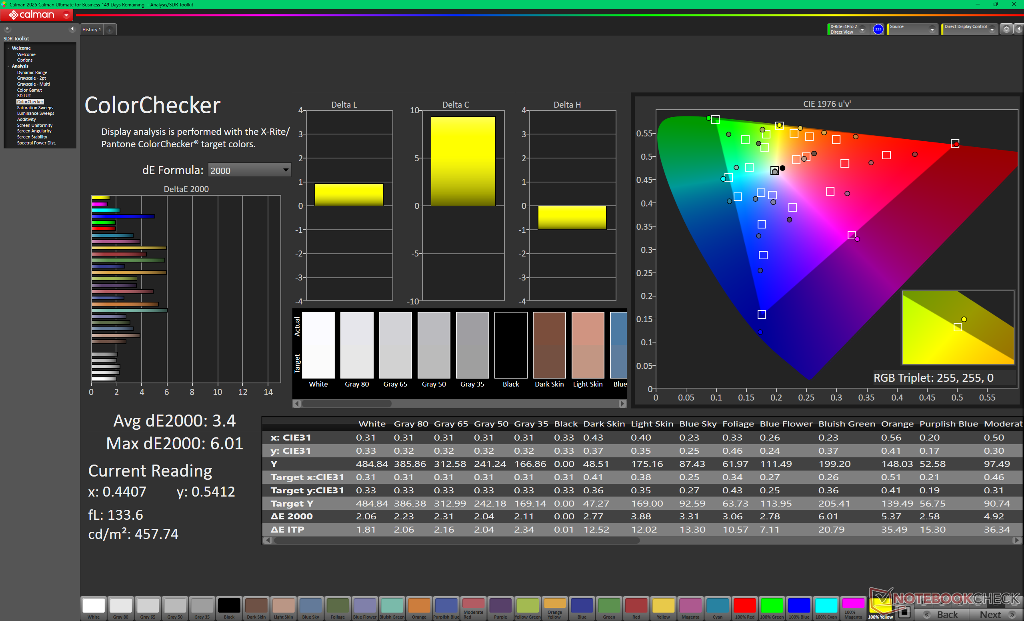Screen dimensions: 1024x621
Task: Click the blue meter reading circle icon
Action: tap(878, 29)
